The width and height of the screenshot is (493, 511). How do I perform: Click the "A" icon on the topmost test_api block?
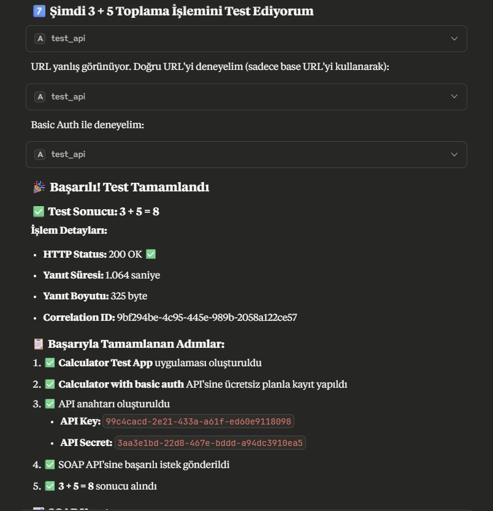40,39
